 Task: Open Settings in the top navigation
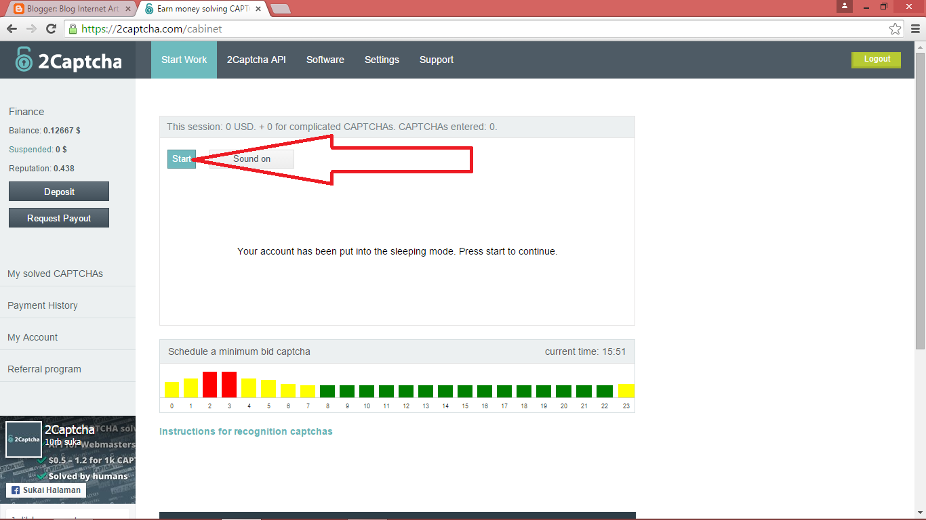pos(382,60)
